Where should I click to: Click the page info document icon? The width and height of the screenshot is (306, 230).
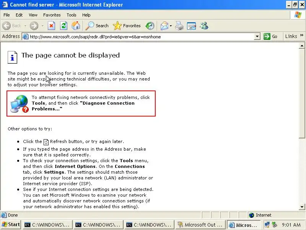click(12, 57)
